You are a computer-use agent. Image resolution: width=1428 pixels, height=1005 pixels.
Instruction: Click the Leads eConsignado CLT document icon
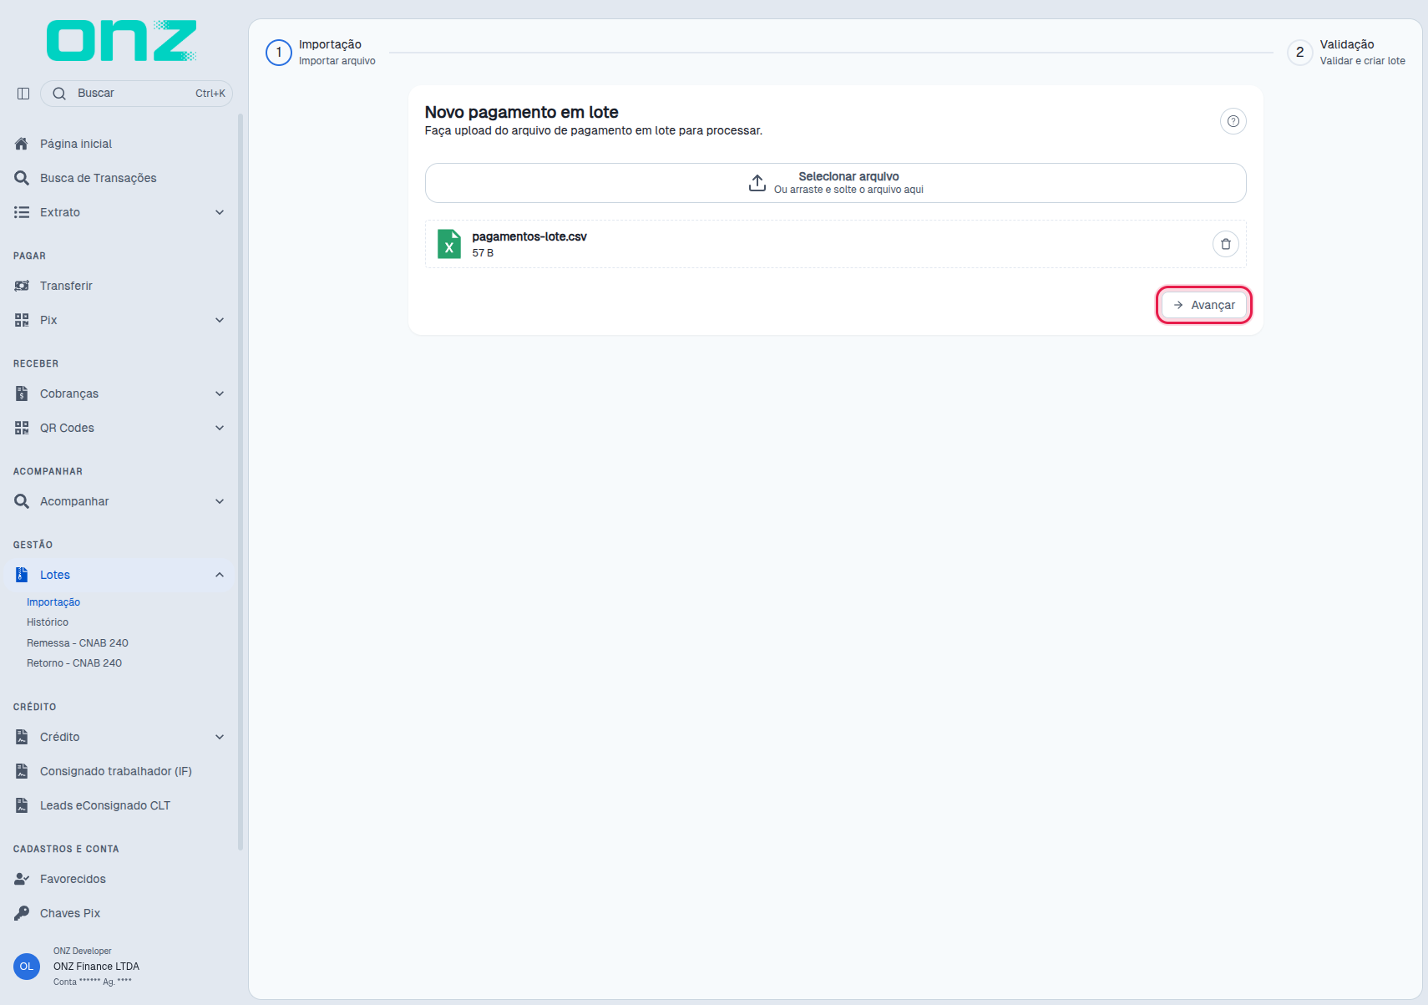[x=22, y=805]
